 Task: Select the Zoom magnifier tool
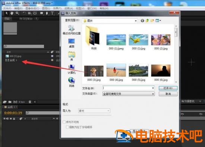pos(17,13)
